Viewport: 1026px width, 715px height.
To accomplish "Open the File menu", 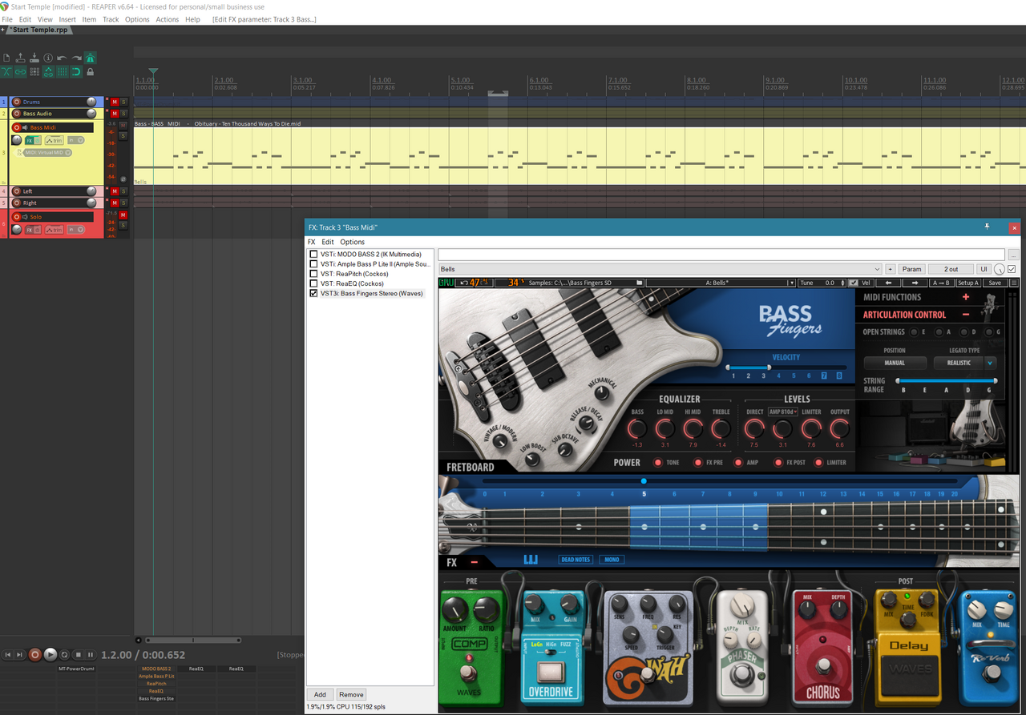I will pyautogui.click(x=7, y=19).
